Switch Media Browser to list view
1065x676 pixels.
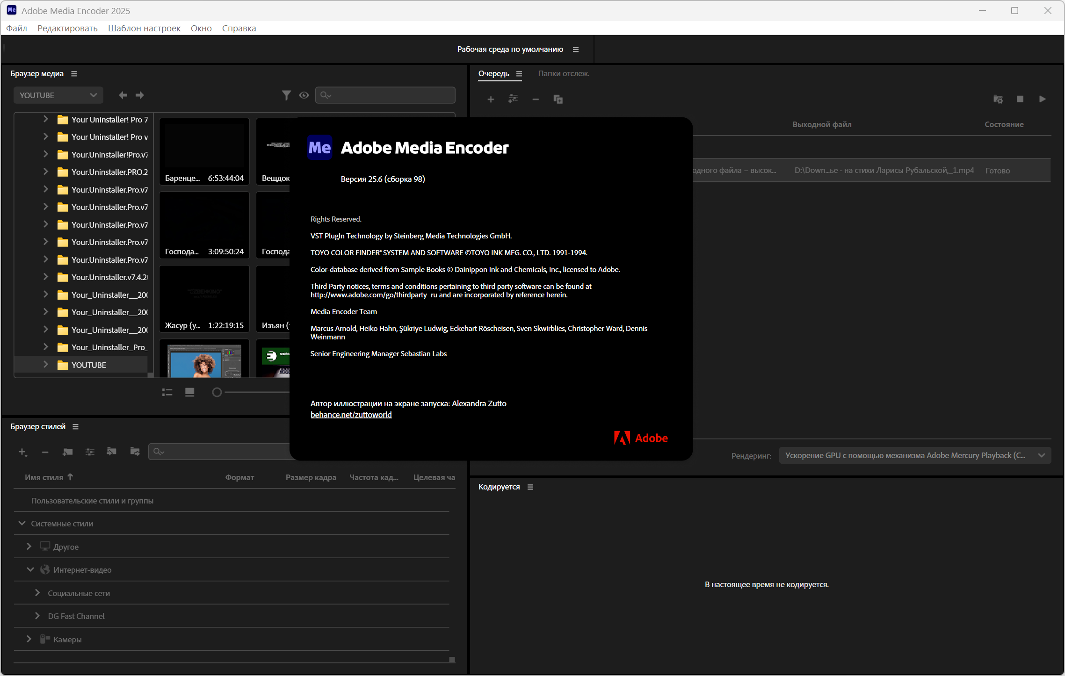coord(167,392)
